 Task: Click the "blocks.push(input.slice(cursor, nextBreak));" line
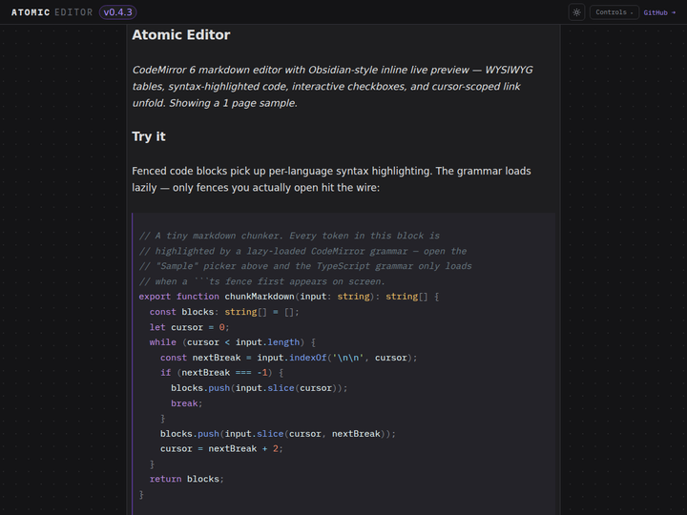point(278,434)
